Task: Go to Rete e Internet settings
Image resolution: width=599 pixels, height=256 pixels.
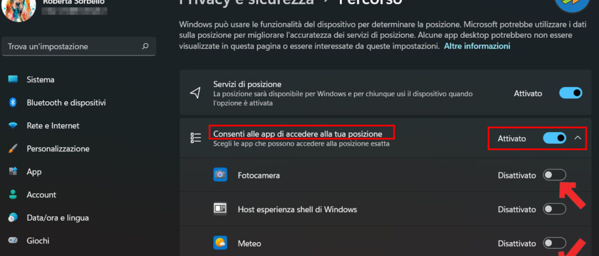Action: point(53,126)
